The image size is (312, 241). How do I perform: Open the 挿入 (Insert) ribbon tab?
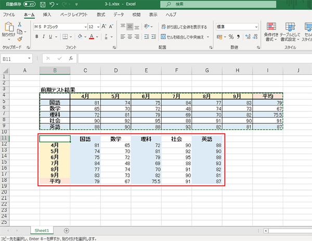coord(47,15)
